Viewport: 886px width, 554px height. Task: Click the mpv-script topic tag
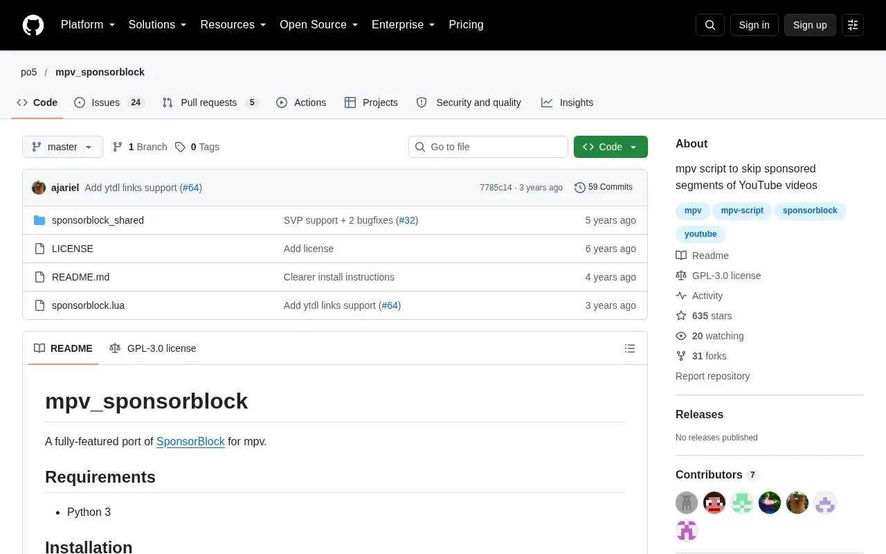click(742, 211)
